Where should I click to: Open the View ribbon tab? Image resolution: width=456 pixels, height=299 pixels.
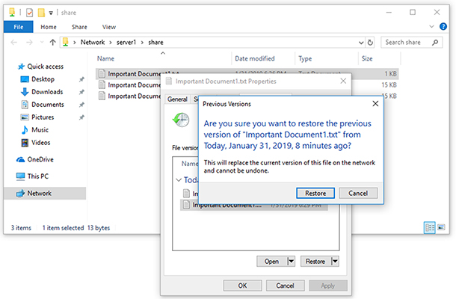click(x=109, y=27)
